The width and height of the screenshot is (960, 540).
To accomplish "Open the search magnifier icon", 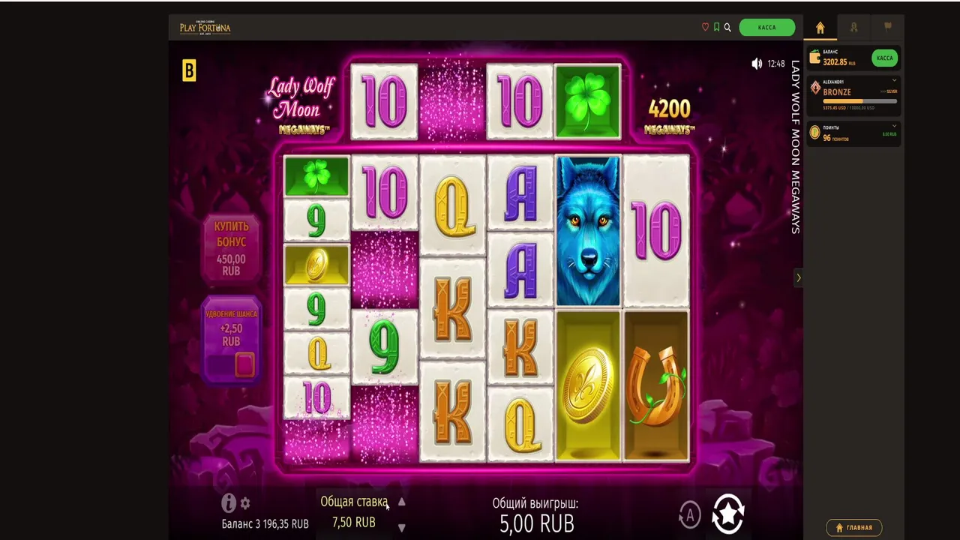I will [x=727, y=28].
